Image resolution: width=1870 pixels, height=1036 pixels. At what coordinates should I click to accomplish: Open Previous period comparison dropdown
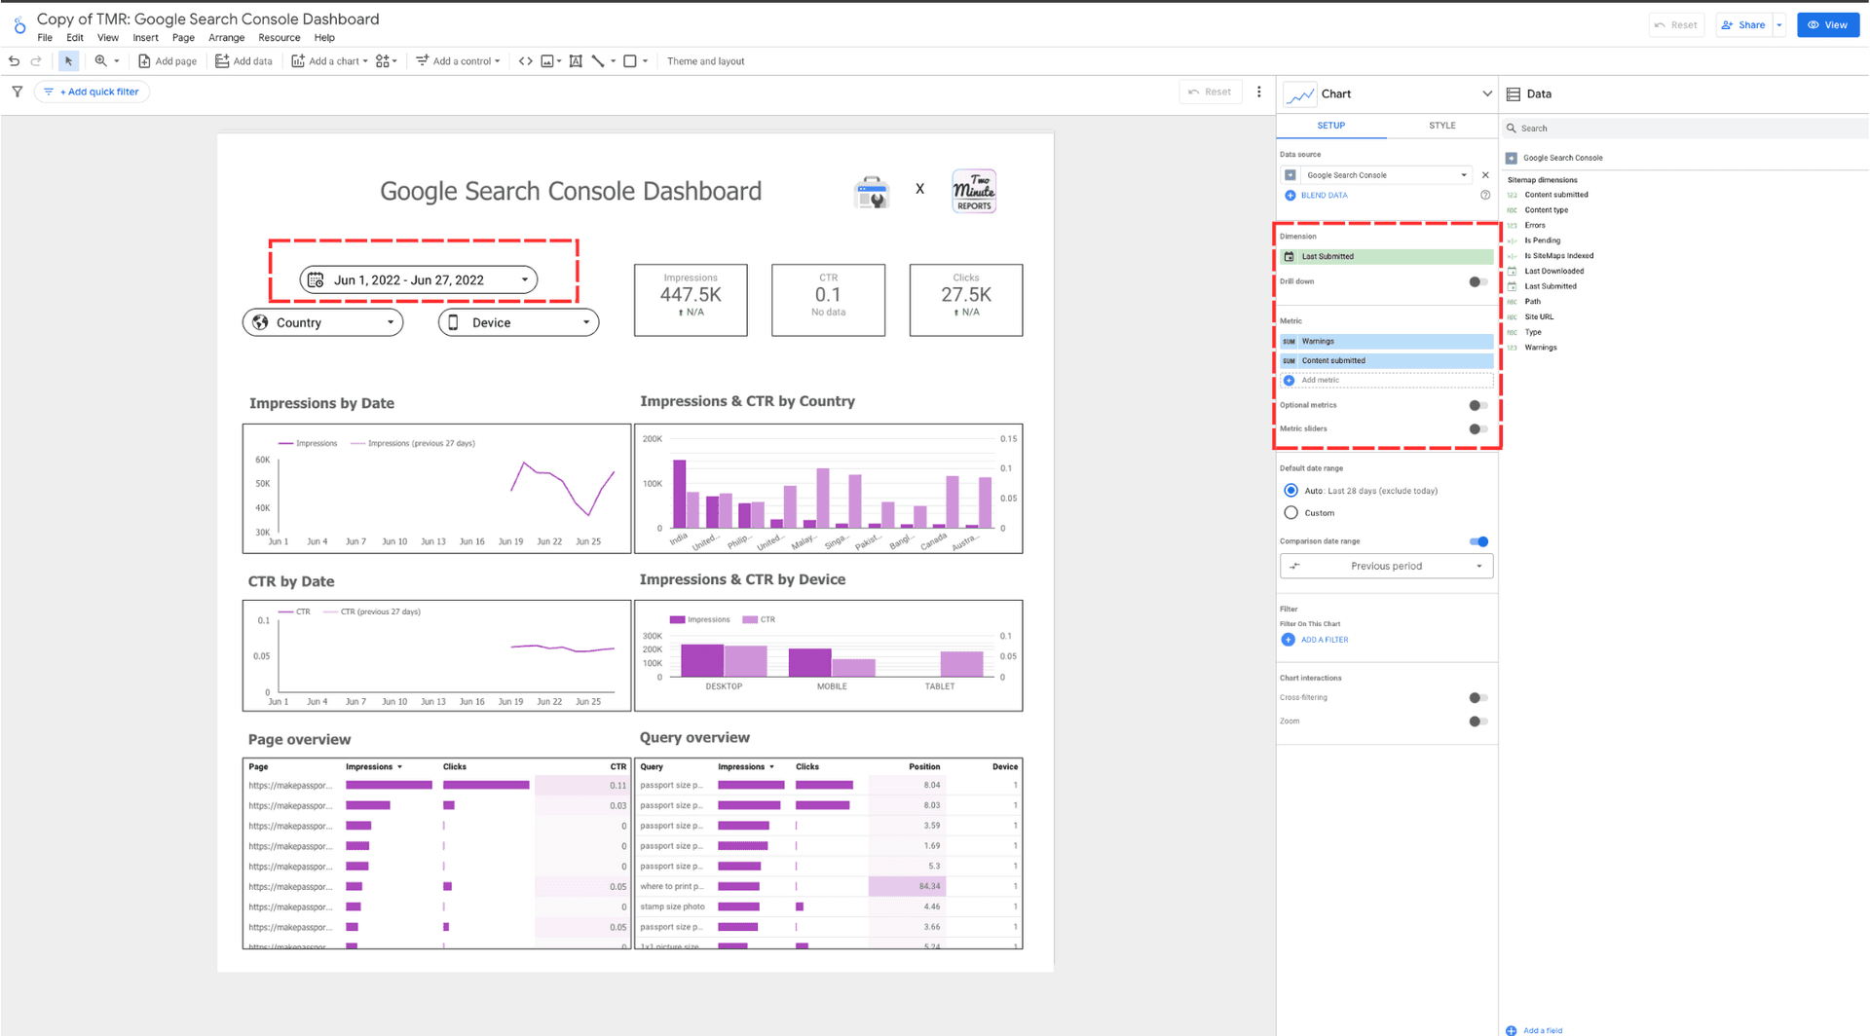pos(1386,567)
